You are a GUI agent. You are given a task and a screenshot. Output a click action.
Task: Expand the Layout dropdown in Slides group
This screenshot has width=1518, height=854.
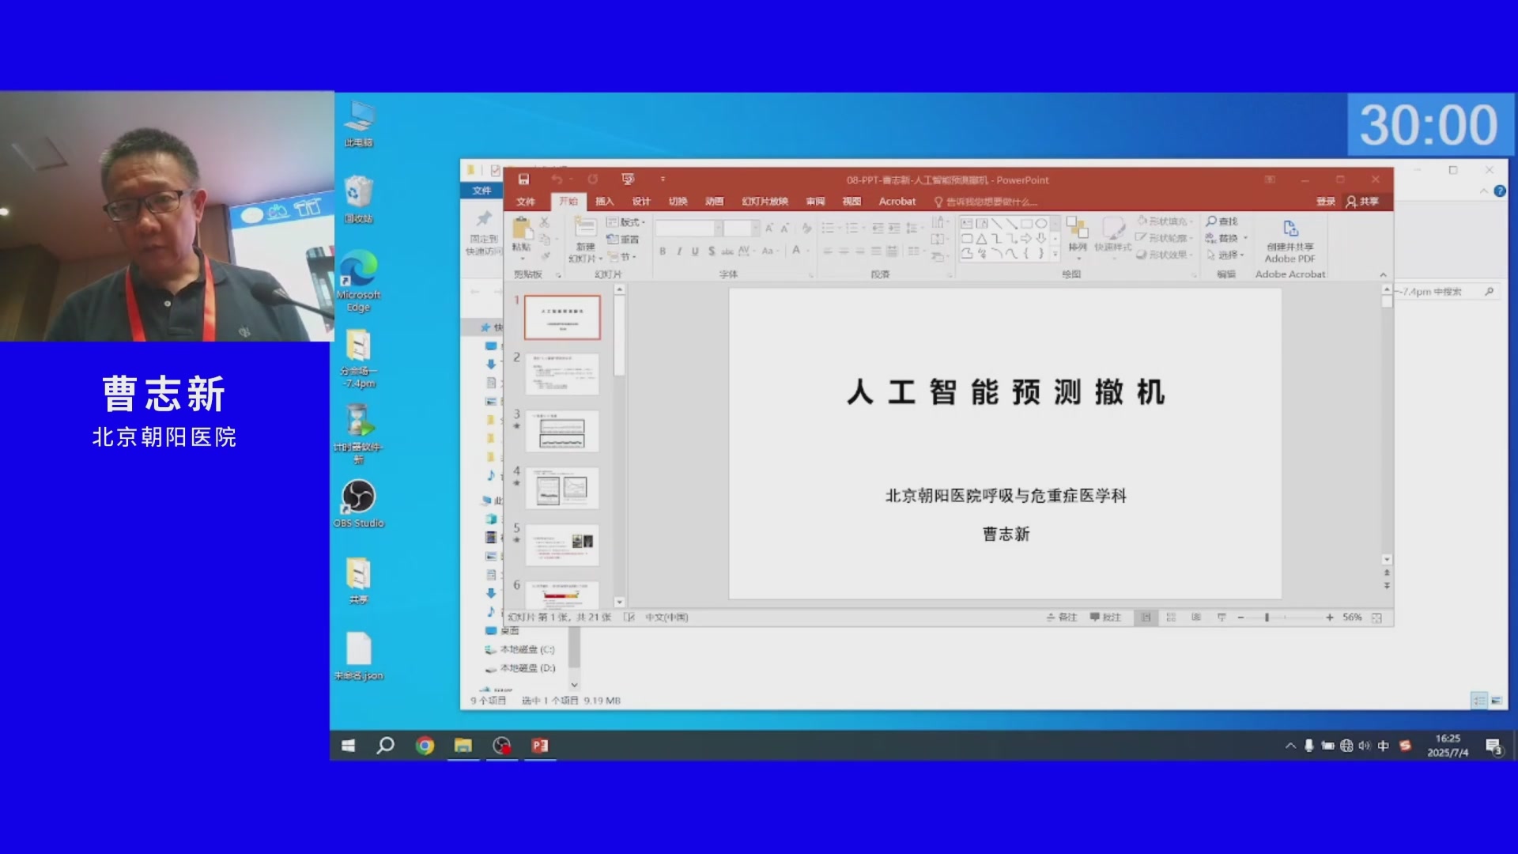click(629, 222)
